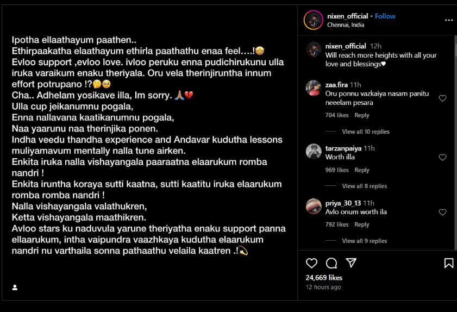Like zaa.fira's comment with the heart
This screenshot has width=457, height=312.
442,98
